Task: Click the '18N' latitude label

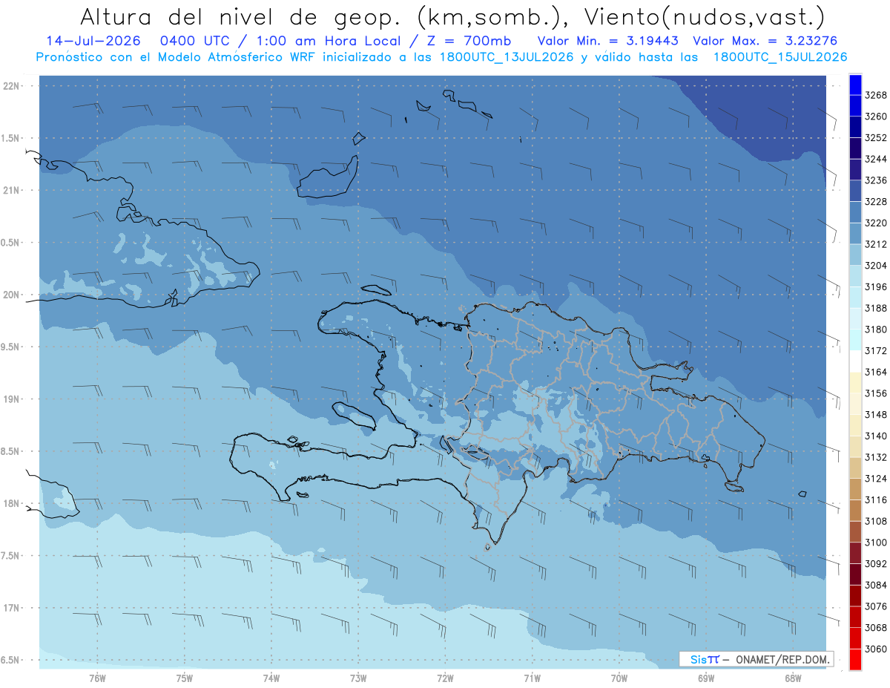Action: pyautogui.click(x=13, y=504)
